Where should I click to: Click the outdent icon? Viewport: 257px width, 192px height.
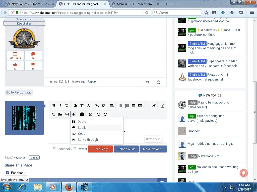pyautogui.click(x=134, y=106)
